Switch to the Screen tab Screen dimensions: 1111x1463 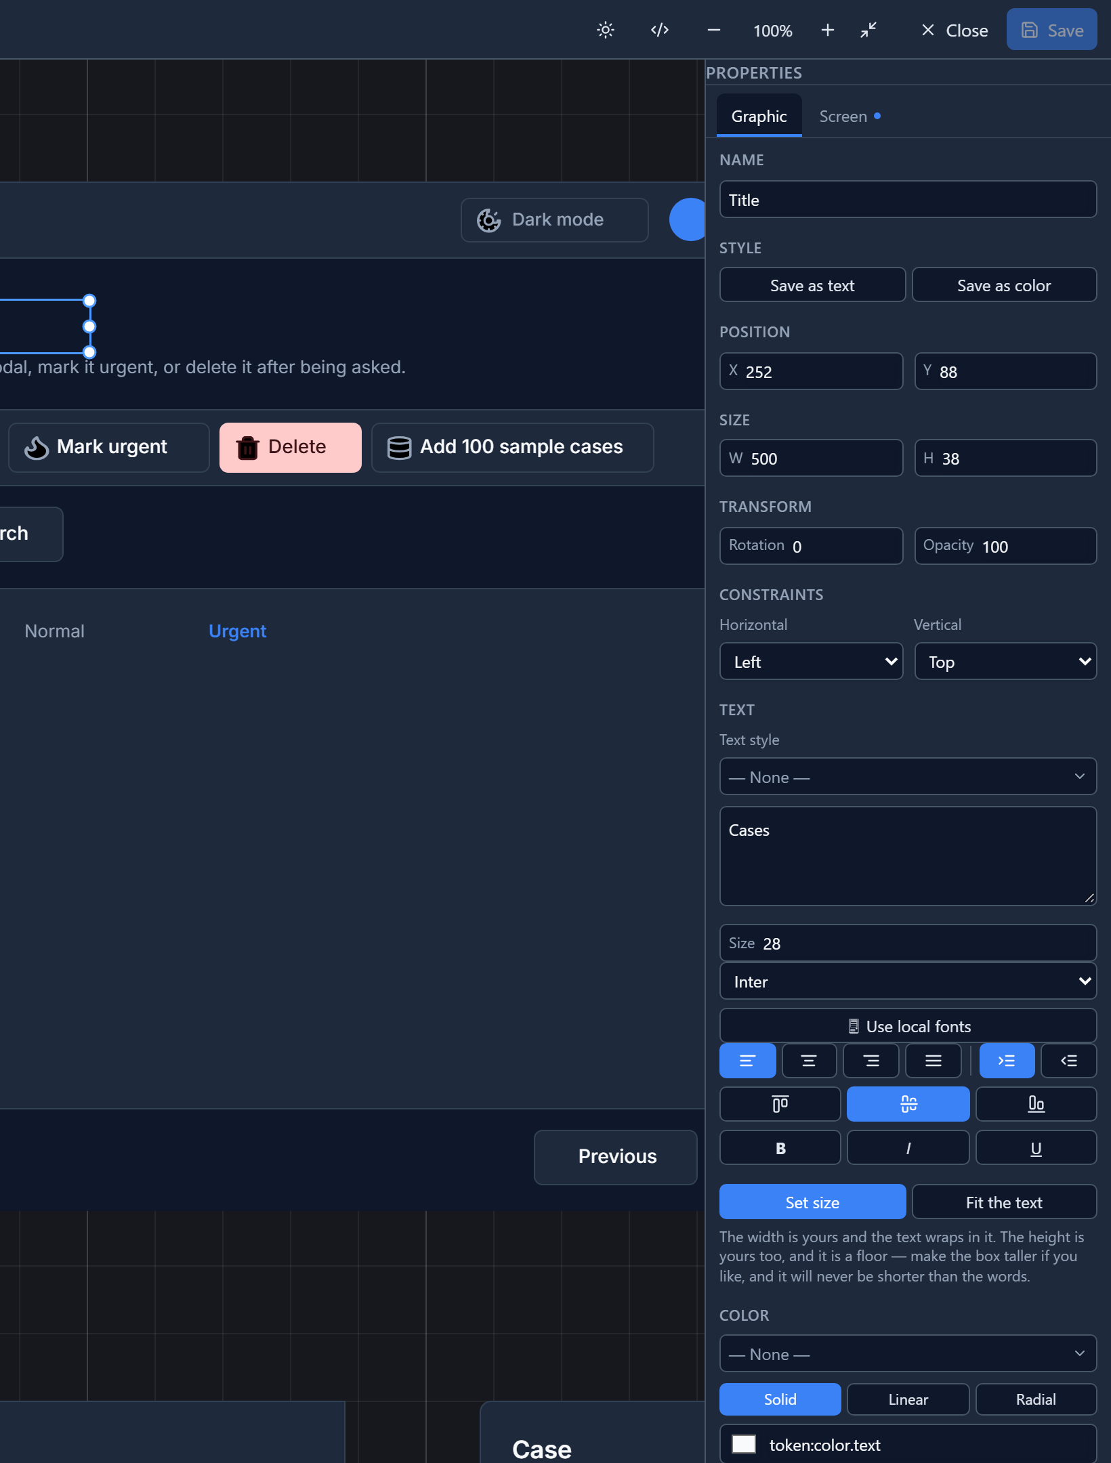tap(850, 116)
